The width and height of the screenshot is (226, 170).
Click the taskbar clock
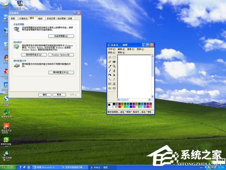pyautogui.click(x=221, y=167)
